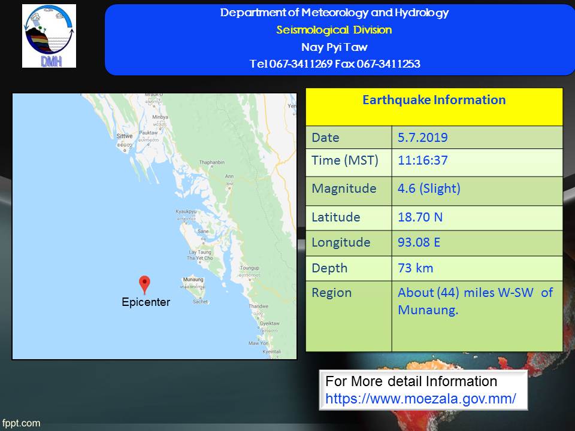Click 'Maw Yon' label on map

(x=258, y=344)
